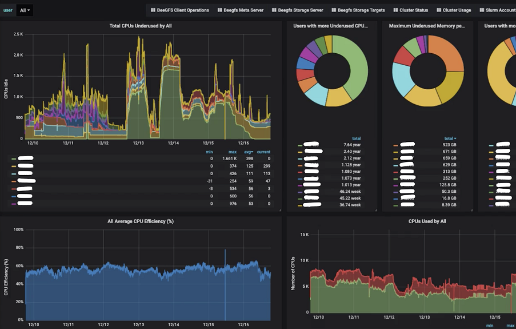Sort Underused Memory legend by total column

(x=450, y=138)
